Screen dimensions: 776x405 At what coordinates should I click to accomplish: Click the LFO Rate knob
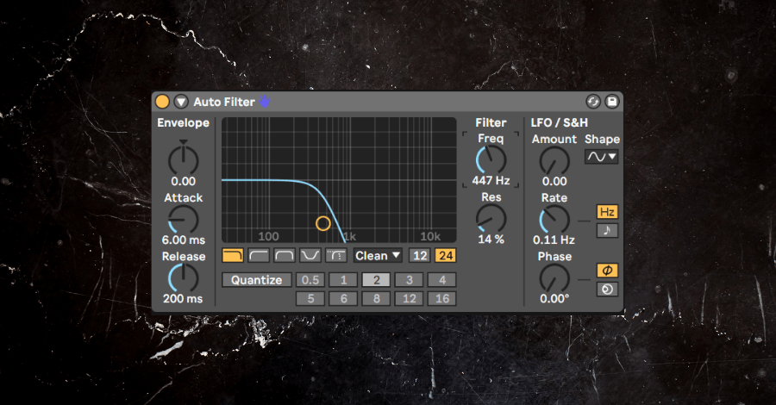click(x=554, y=220)
